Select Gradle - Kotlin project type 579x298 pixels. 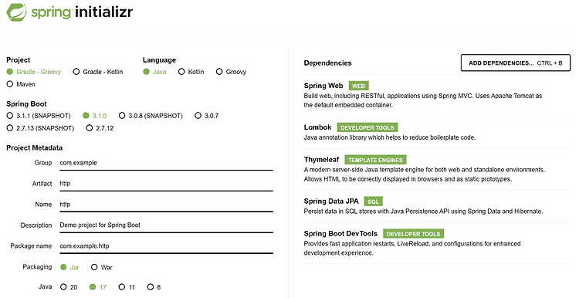pos(98,72)
